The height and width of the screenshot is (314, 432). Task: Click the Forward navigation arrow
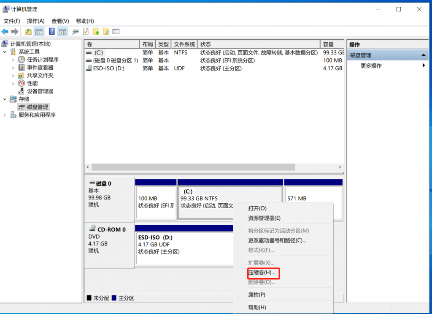(x=15, y=31)
